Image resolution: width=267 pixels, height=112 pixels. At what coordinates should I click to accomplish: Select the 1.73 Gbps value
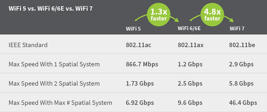point(140,83)
